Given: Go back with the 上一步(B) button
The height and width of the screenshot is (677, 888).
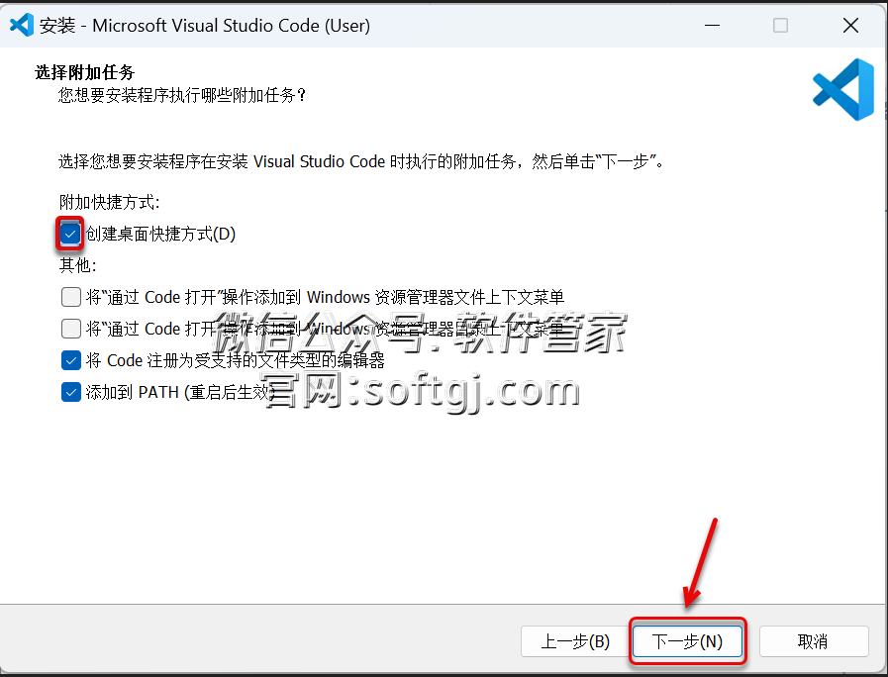Looking at the screenshot, I should pos(575,641).
